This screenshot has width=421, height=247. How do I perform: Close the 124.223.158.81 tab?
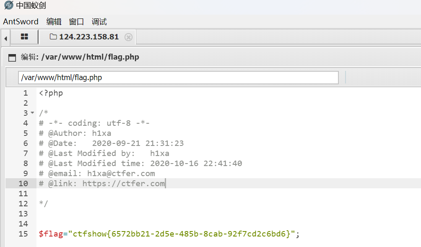(128, 37)
